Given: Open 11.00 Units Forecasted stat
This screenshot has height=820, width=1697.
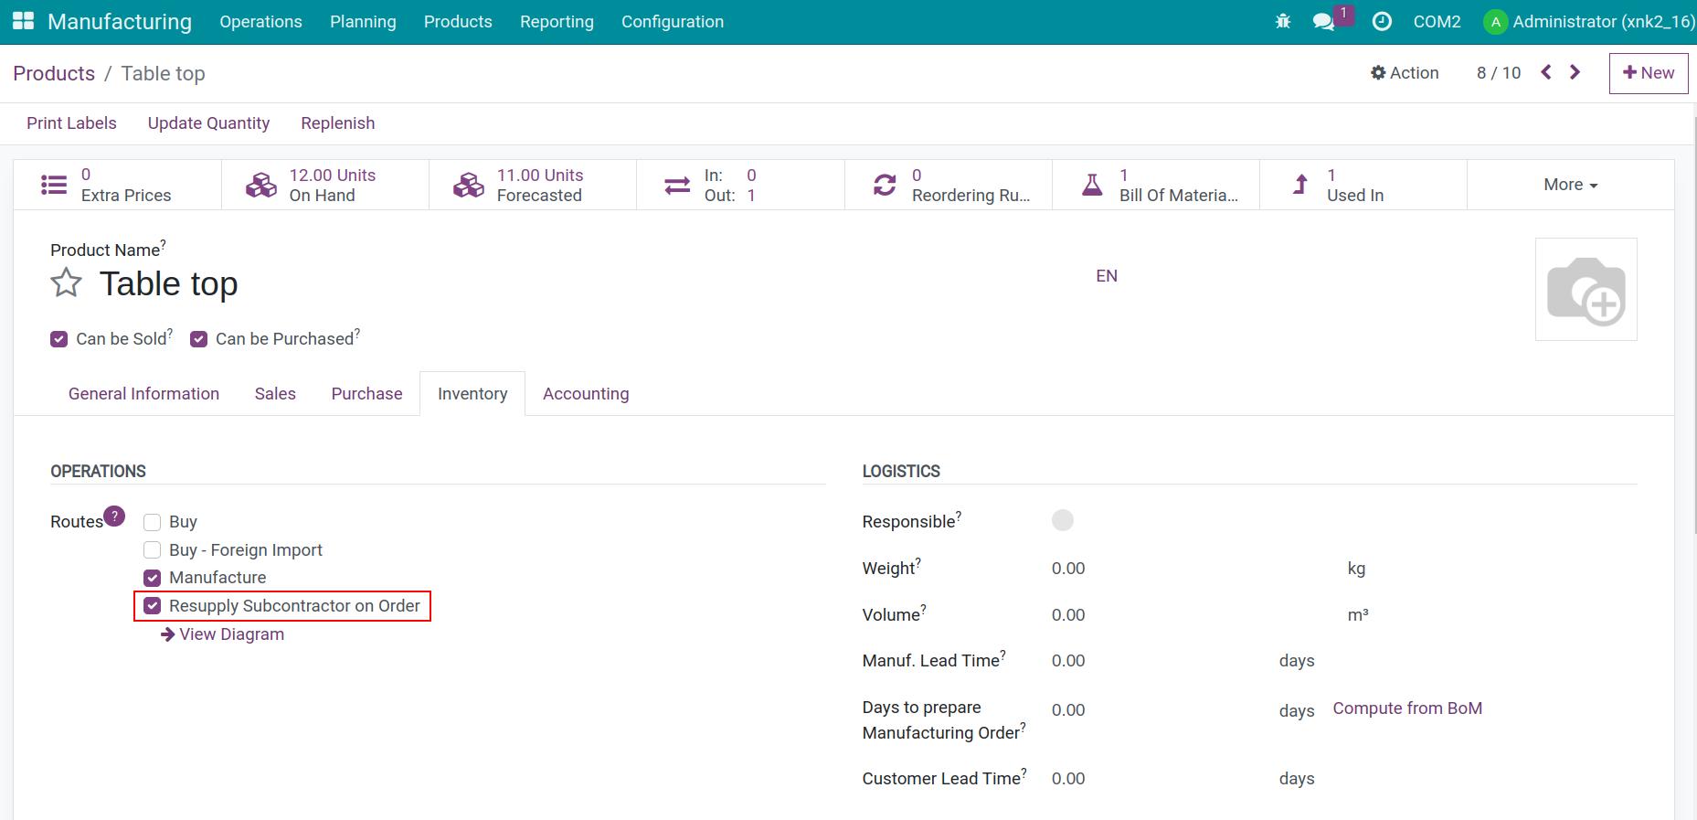Looking at the screenshot, I should 533,185.
